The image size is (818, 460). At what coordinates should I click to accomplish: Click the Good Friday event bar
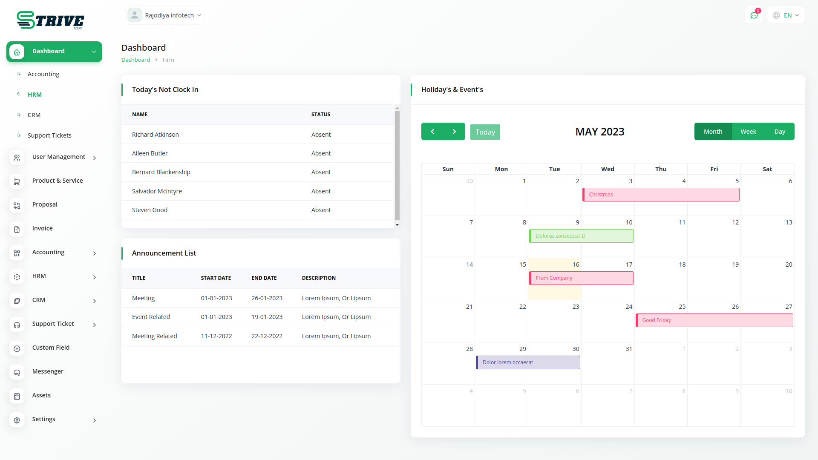click(x=714, y=320)
